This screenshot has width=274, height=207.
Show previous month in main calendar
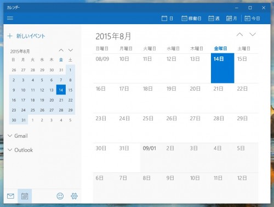(x=239, y=35)
